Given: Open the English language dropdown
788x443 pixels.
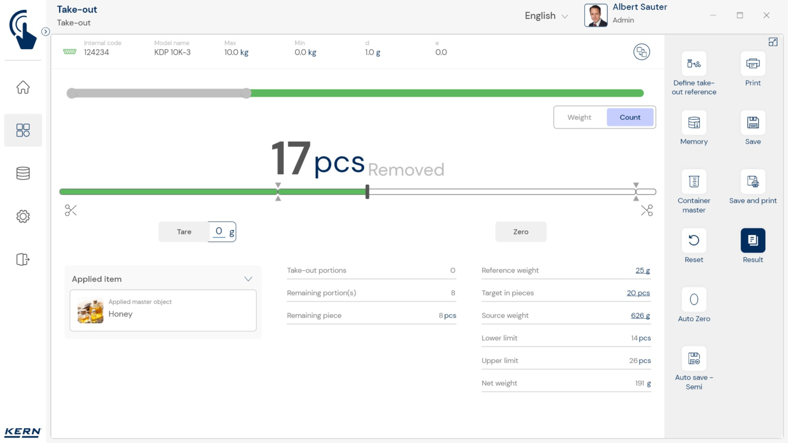Looking at the screenshot, I should coord(546,16).
